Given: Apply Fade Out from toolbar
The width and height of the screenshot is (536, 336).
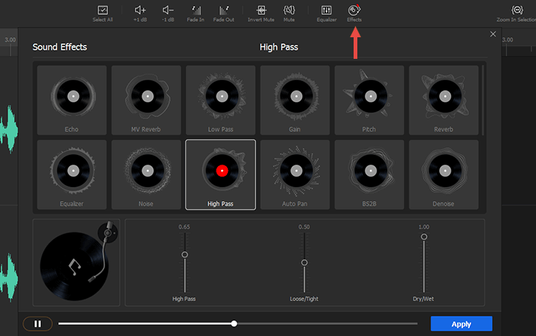Looking at the screenshot, I should 223,10.
